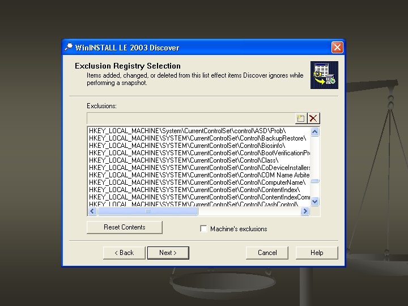
Task: Select the Control\COM Name Arbite entry
Action: coord(199,175)
